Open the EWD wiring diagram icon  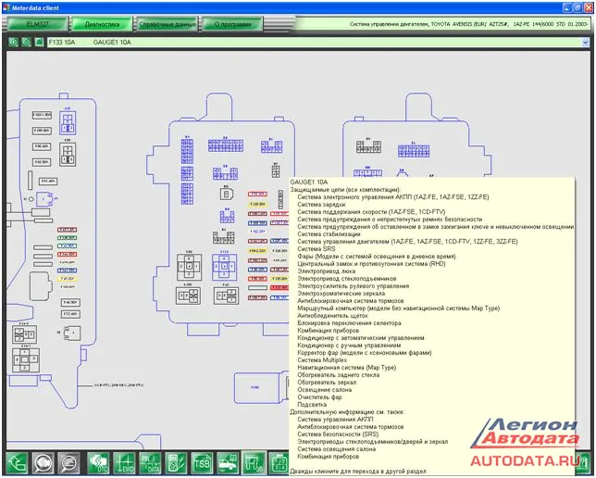(x=124, y=463)
